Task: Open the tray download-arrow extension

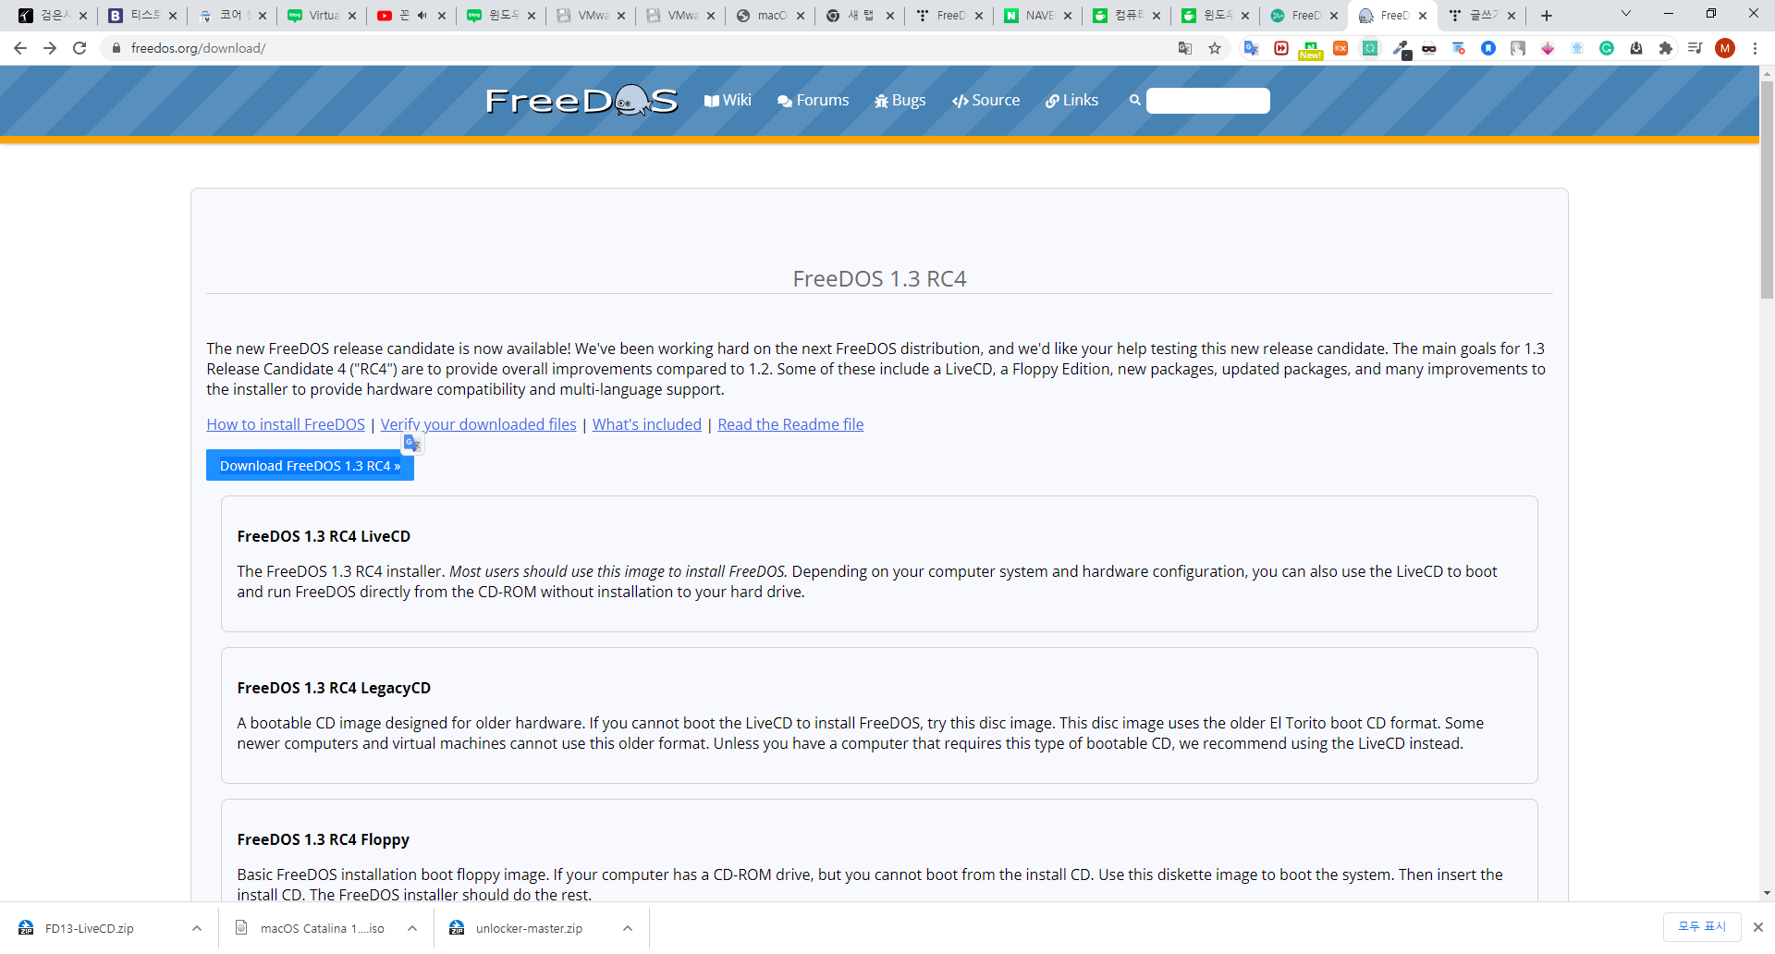Action: tap(1636, 48)
